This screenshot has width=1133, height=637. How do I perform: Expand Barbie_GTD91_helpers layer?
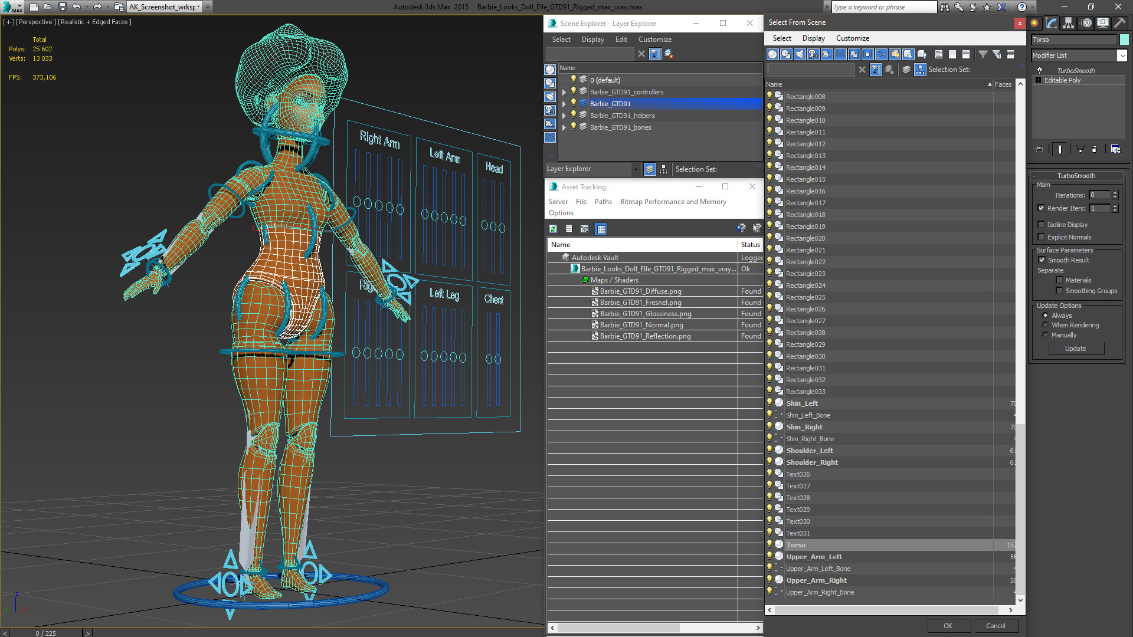tap(564, 116)
